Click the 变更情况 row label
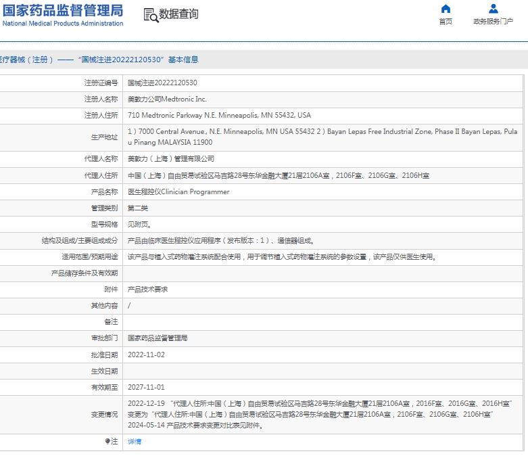This screenshot has height=456, width=528. [x=104, y=415]
